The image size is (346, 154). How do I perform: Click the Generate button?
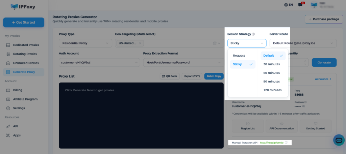(324, 62)
